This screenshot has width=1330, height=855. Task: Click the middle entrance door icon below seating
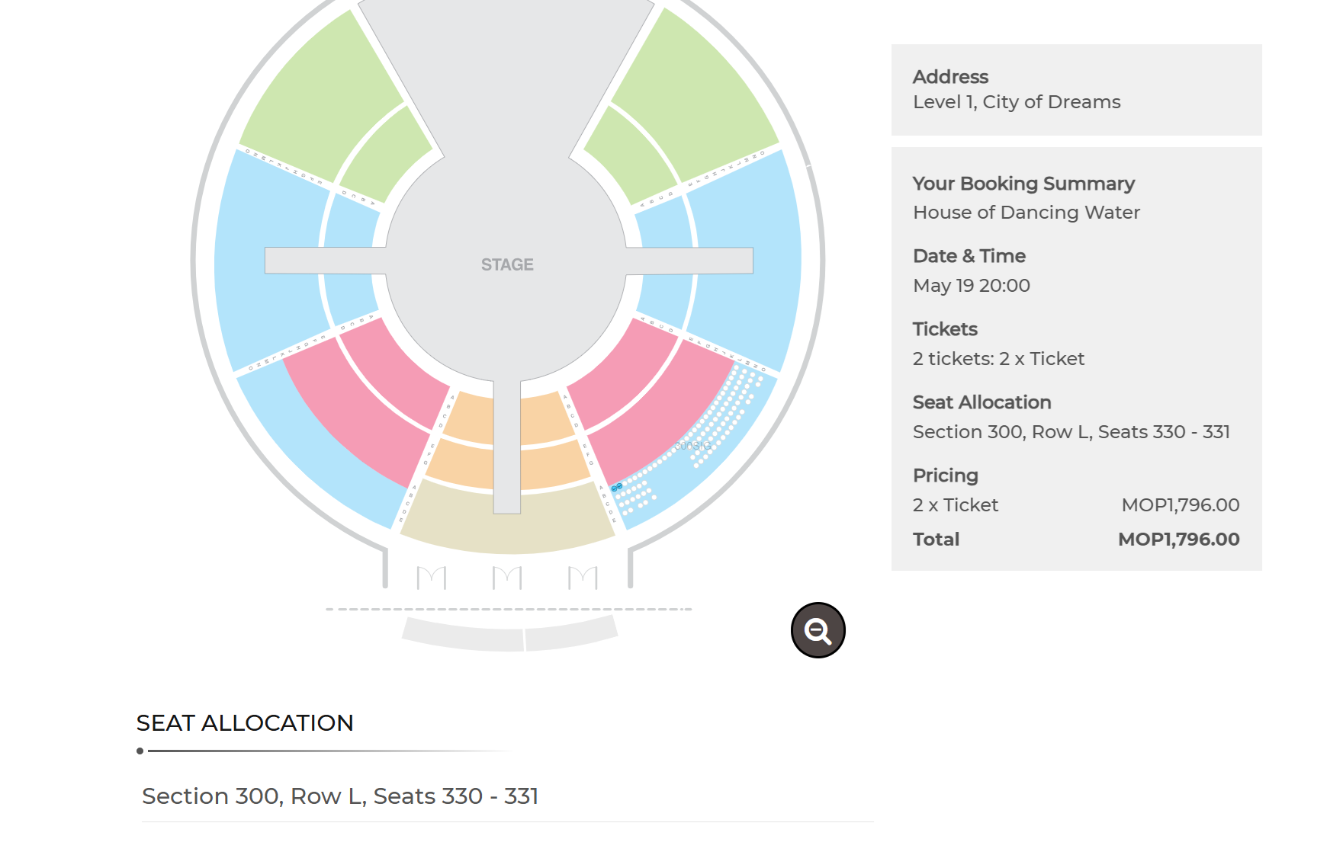click(x=507, y=578)
